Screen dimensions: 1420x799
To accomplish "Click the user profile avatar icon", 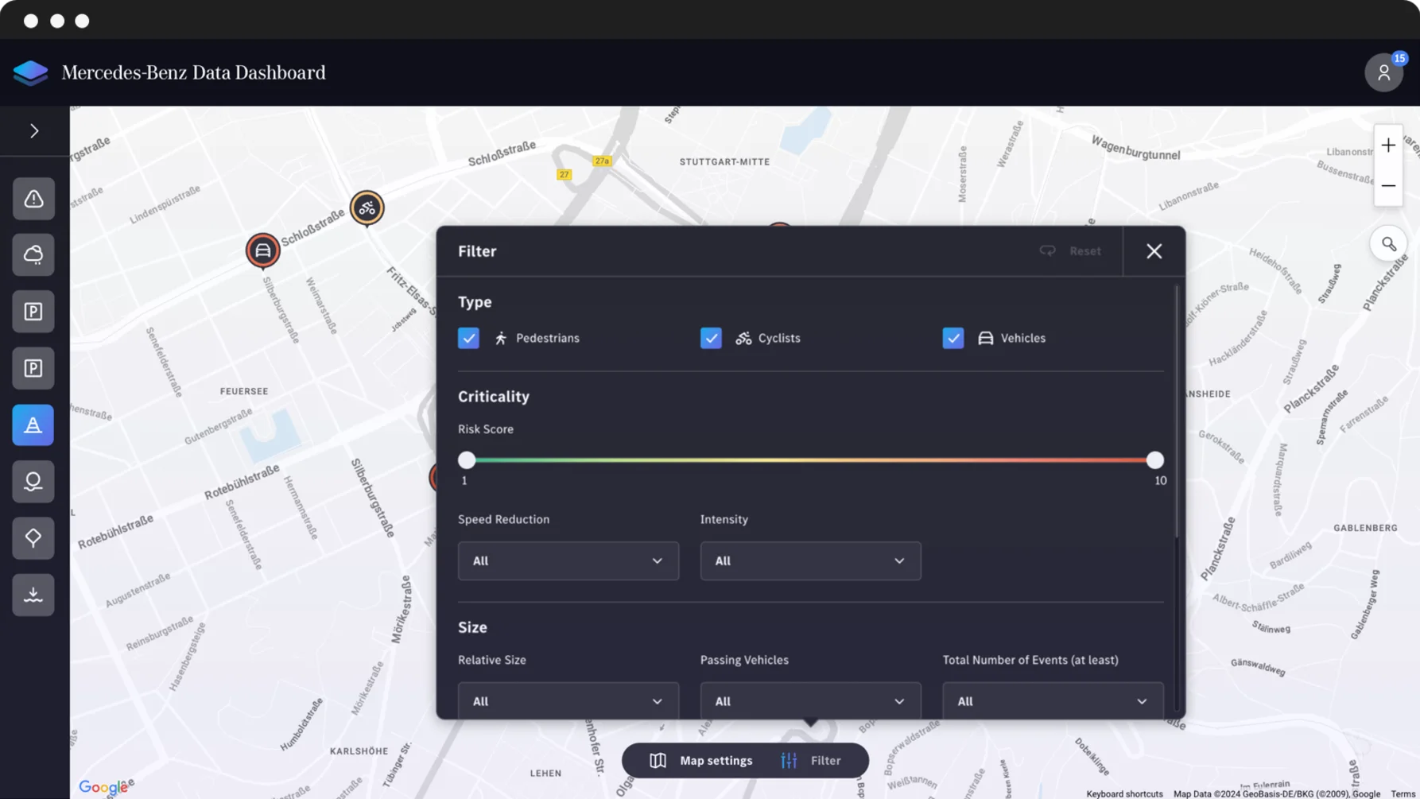I will coord(1383,73).
